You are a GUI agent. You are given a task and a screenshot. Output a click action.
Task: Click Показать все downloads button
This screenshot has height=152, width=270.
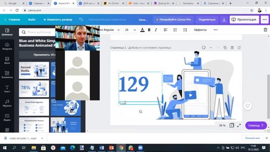pos(252,138)
